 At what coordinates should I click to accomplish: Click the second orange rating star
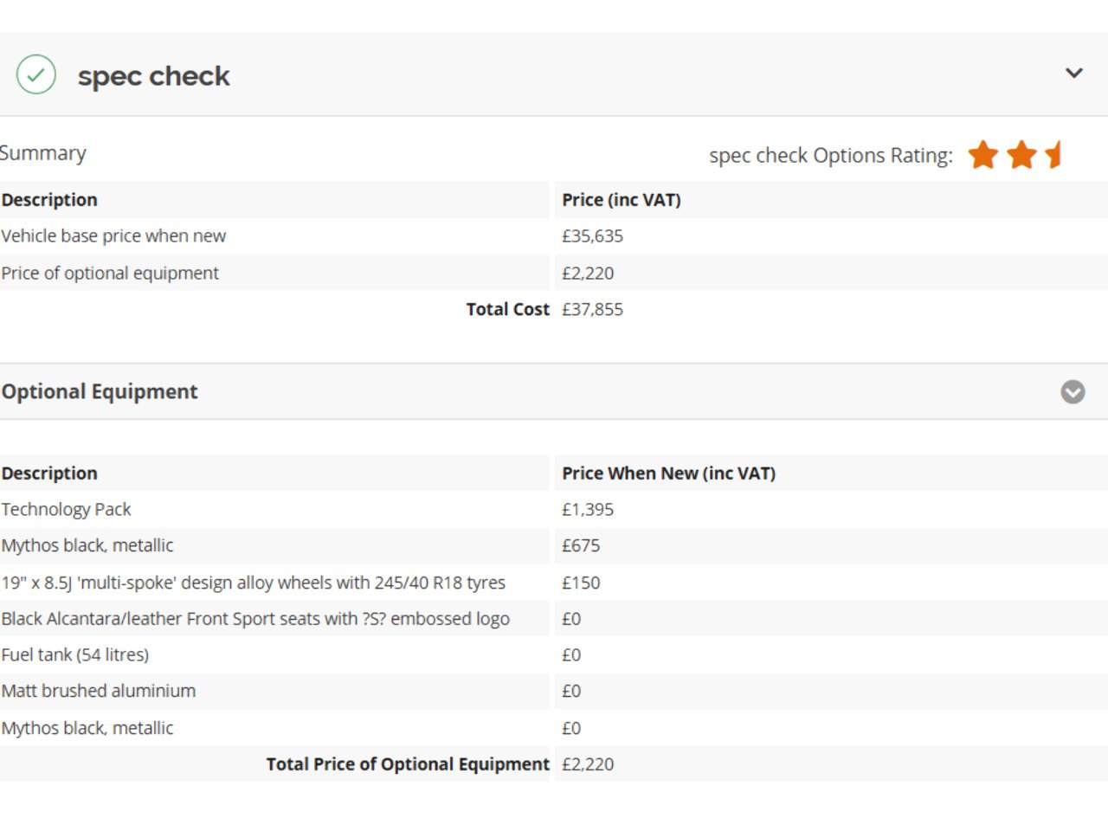point(1021,156)
